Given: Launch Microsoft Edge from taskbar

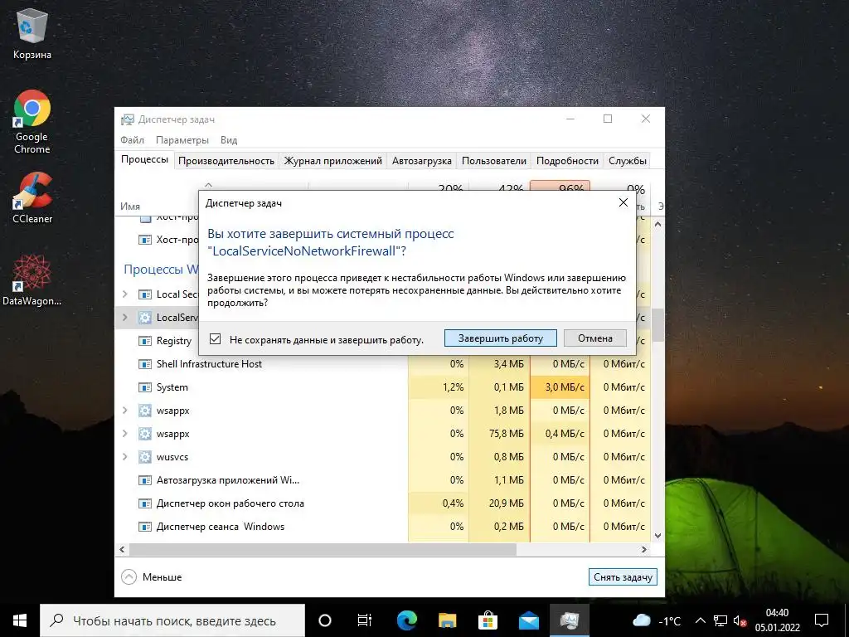Looking at the screenshot, I should [x=407, y=620].
